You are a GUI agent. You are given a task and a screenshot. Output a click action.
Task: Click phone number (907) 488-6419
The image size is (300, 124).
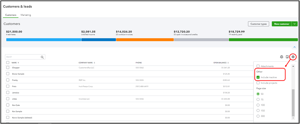[x=142, y=86]
